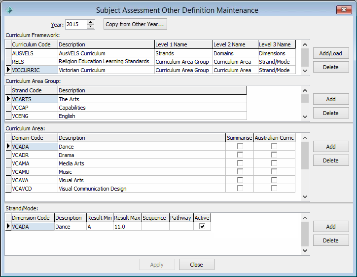Tick Summarise checkbox for Dance row

(x=240, y=146)
